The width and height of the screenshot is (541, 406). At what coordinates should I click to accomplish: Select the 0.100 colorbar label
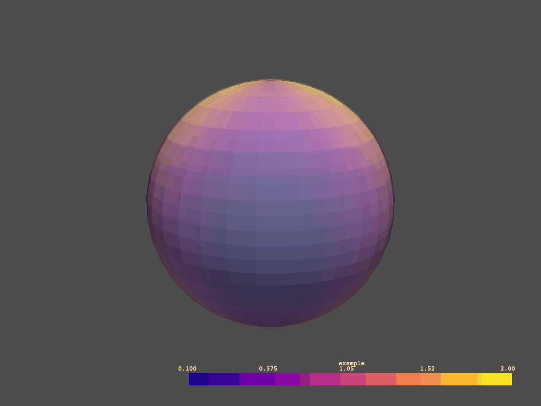point(189,368)
